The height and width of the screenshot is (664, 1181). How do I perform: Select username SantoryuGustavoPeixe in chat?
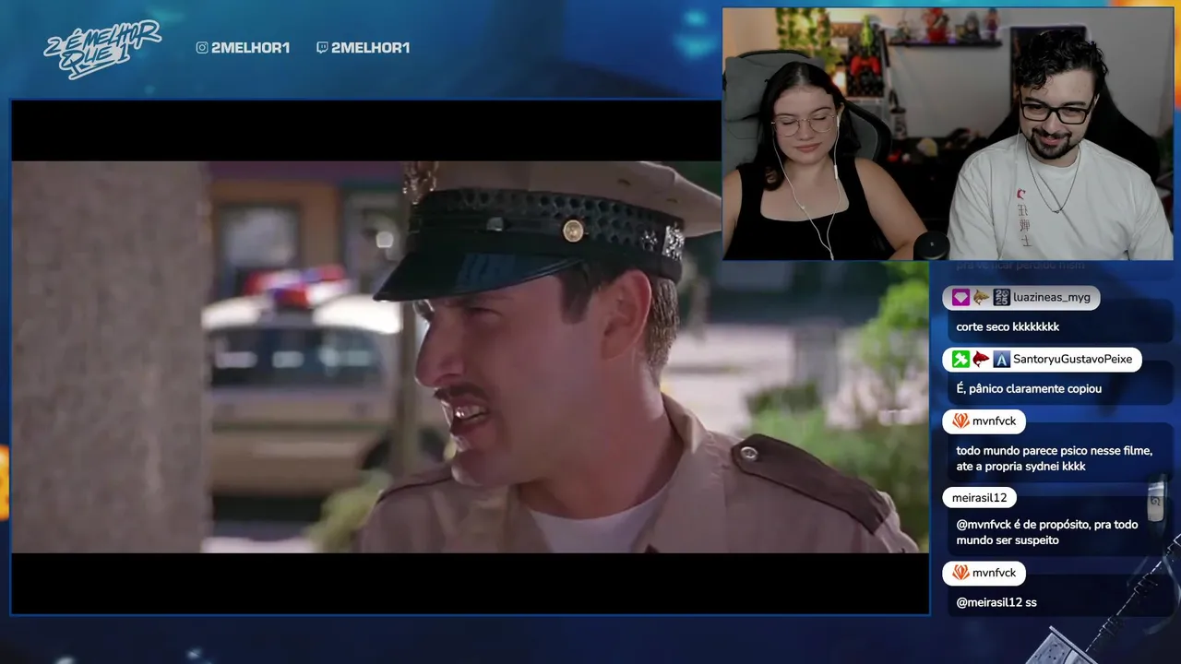1072,360
